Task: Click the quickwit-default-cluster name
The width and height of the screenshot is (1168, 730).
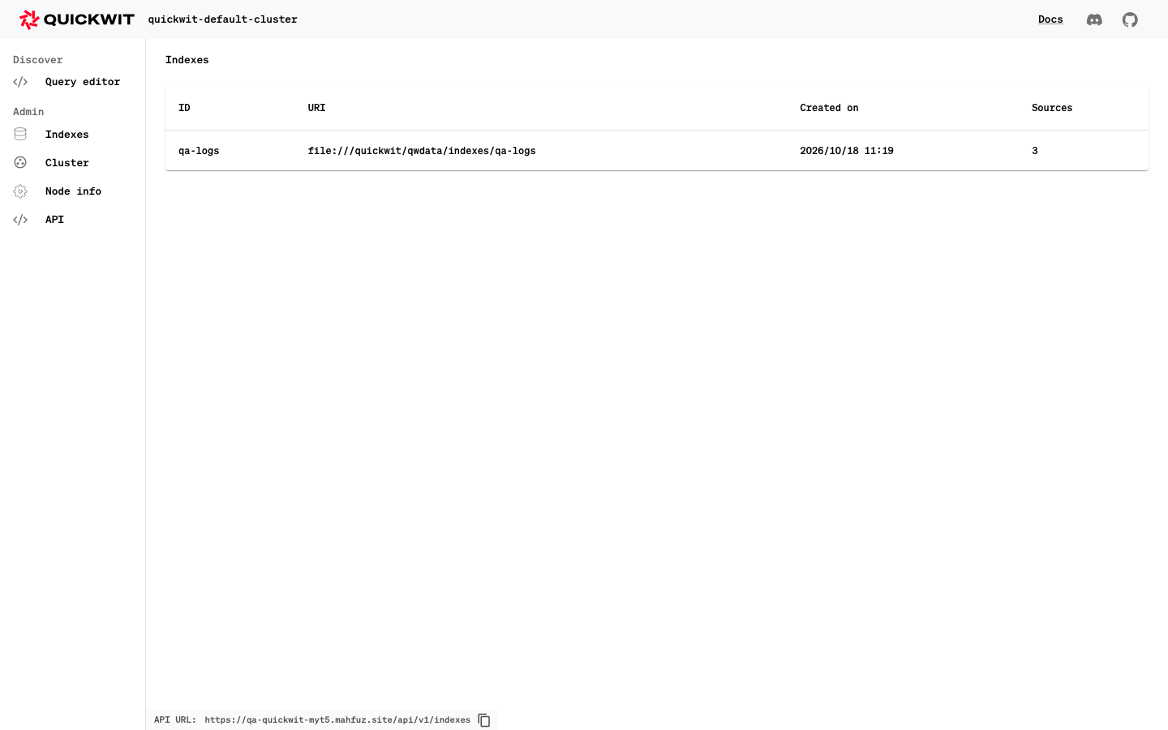Action: point(222,19)
